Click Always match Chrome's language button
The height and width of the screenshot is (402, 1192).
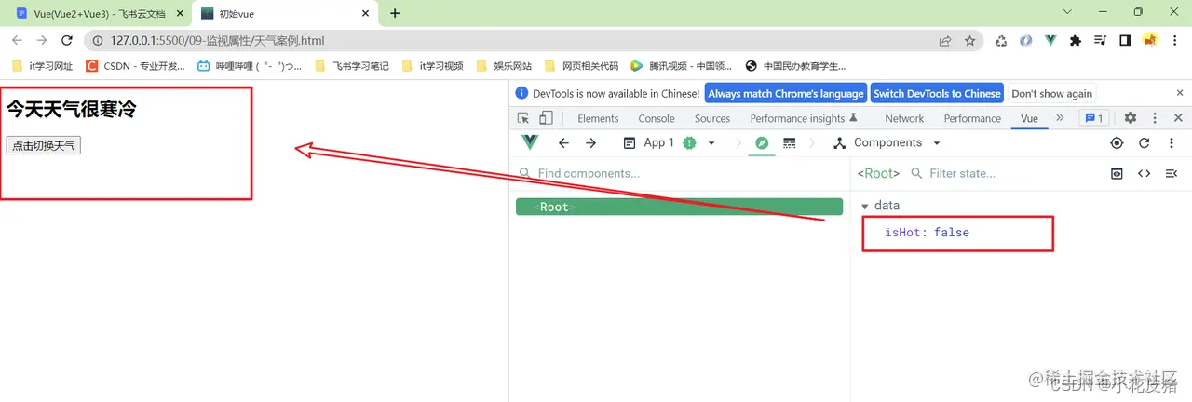click(x=786, y=93)
